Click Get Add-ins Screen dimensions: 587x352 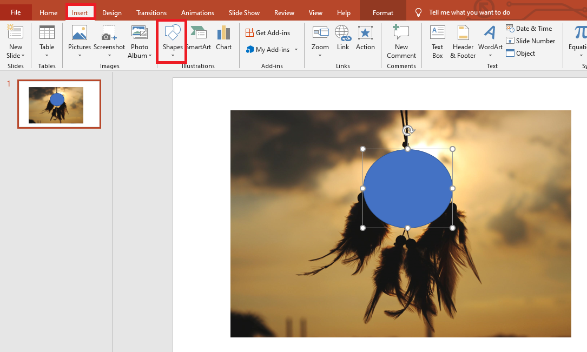[268, 33]
